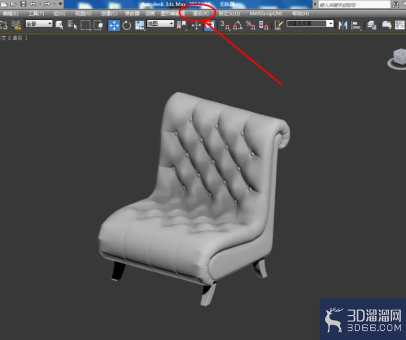Open the 视图 reference coordinate dropdown
This screenshot has height=340, width=406.
coord(161,24)
